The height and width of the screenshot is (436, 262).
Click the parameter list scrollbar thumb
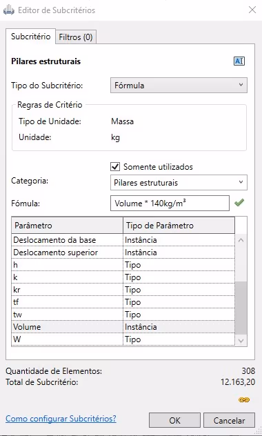(x=241, y=308)
